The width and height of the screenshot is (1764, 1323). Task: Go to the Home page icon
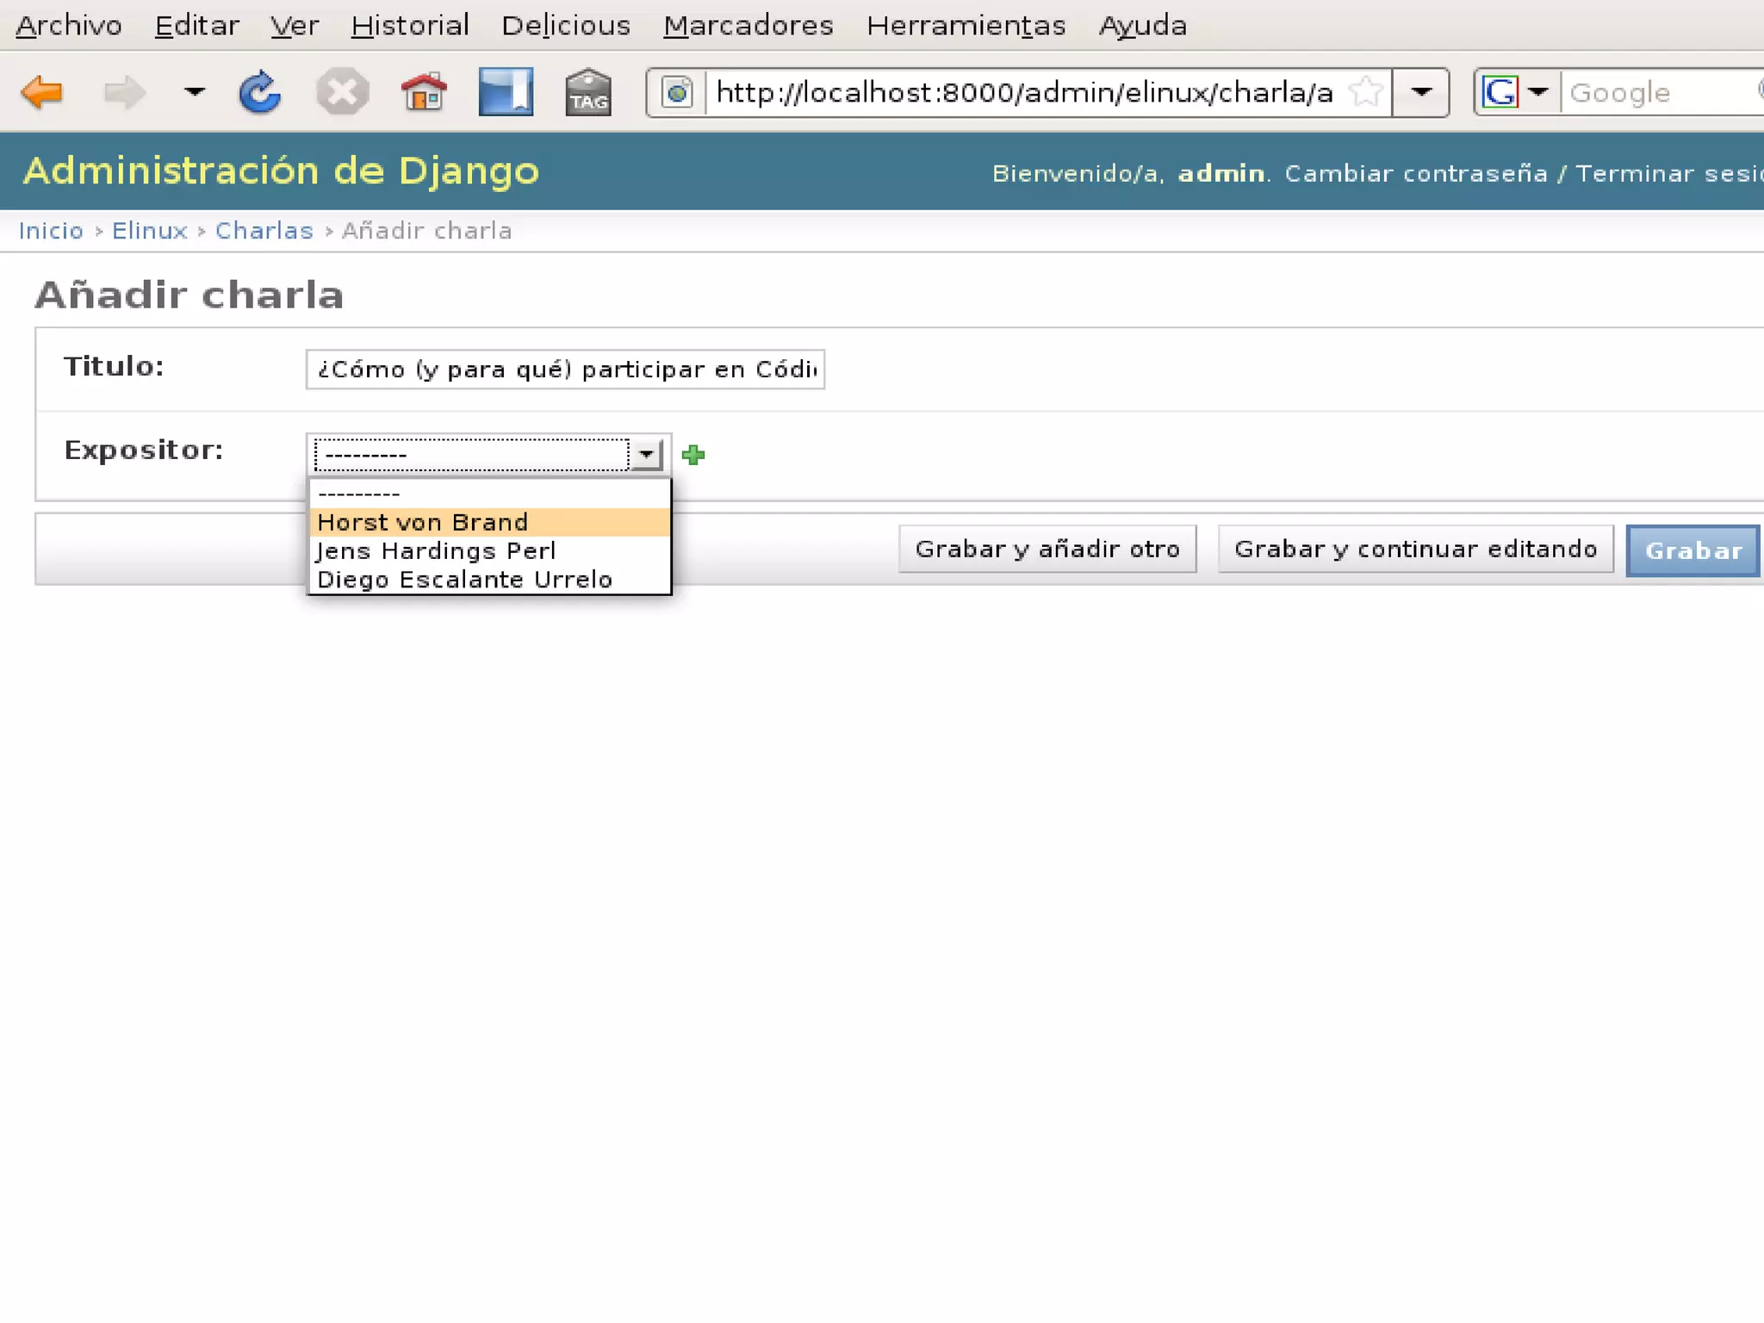pos(423,92)
